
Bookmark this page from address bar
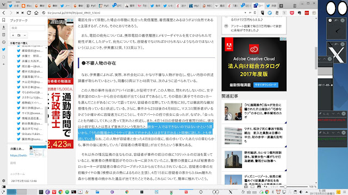[255, 13]
